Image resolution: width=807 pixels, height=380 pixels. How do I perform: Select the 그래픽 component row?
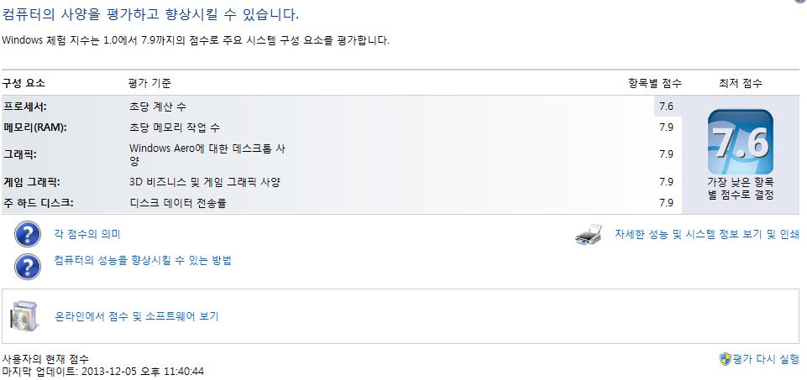click(x=341, y=154)
